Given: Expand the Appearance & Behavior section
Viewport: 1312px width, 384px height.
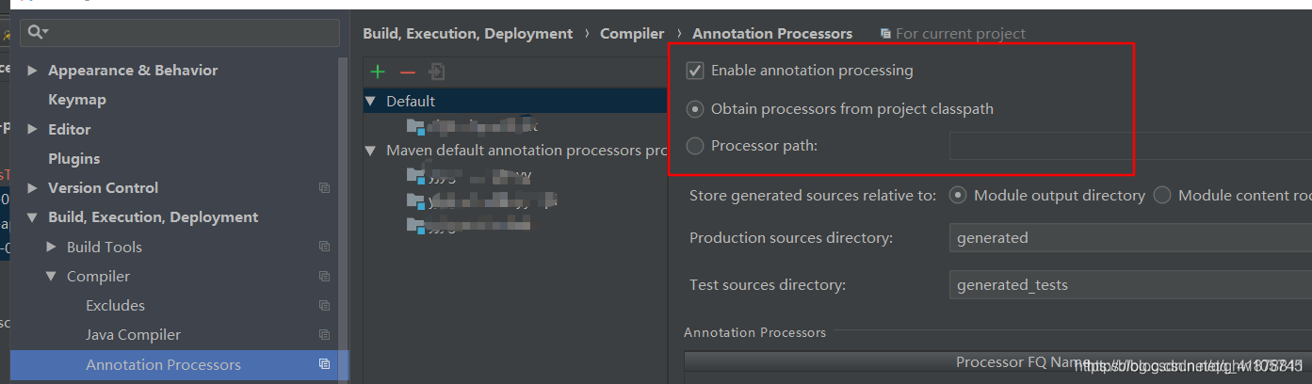Looking at the screenshot, I should coord(33,71).
